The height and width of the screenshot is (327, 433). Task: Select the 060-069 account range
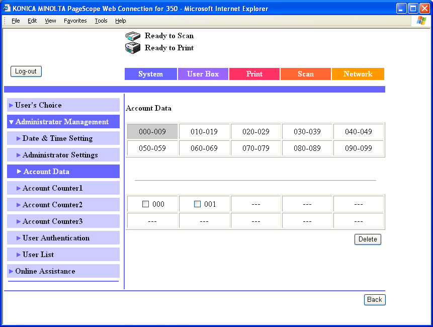[x=204, y=148]
